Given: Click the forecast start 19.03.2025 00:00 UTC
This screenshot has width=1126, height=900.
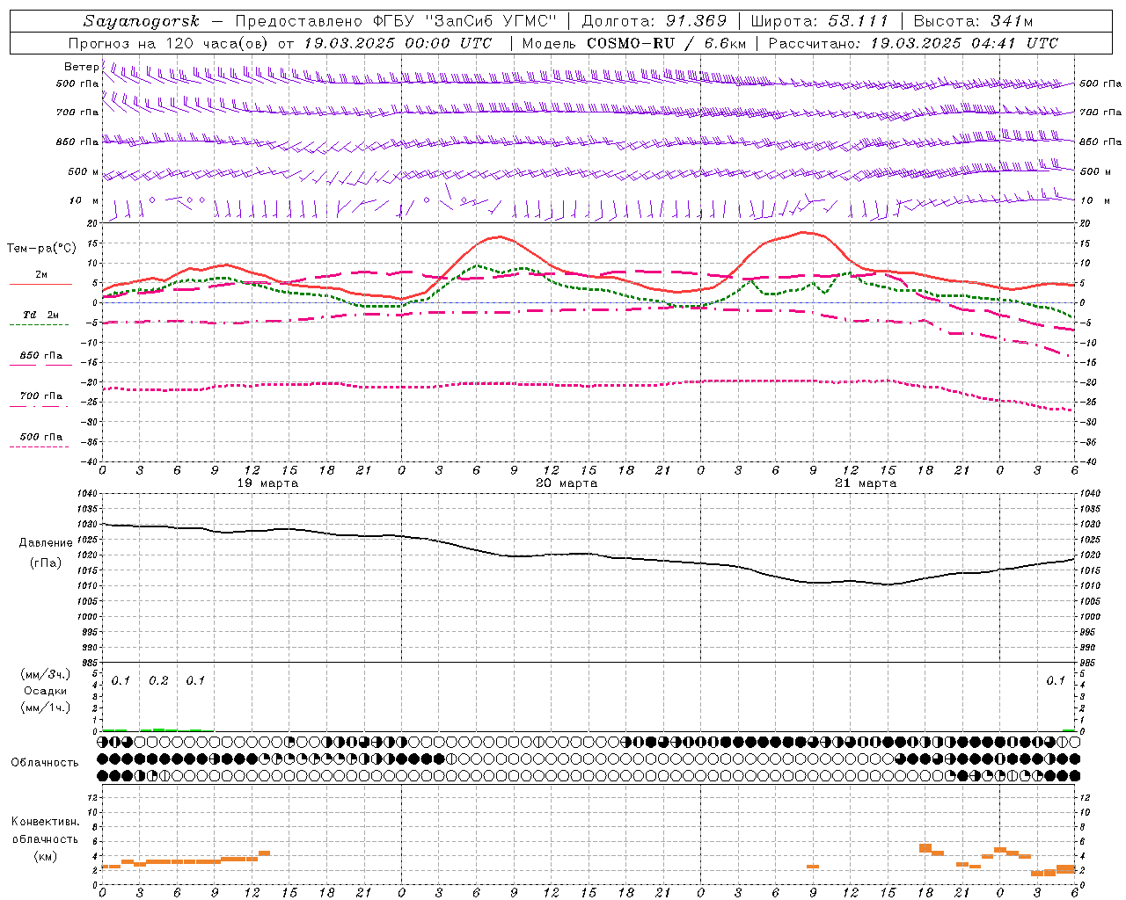Looking at the screenshot, I should (x=398, y=43).
